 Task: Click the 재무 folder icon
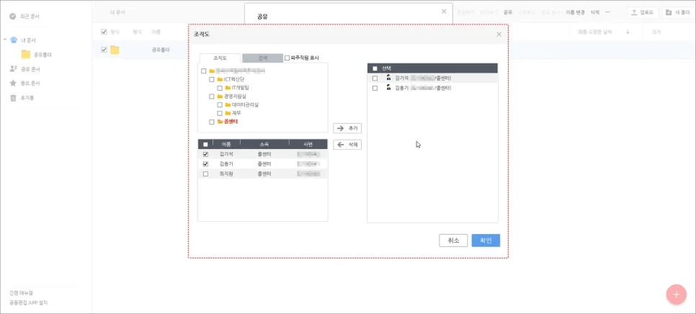point(228,113)
